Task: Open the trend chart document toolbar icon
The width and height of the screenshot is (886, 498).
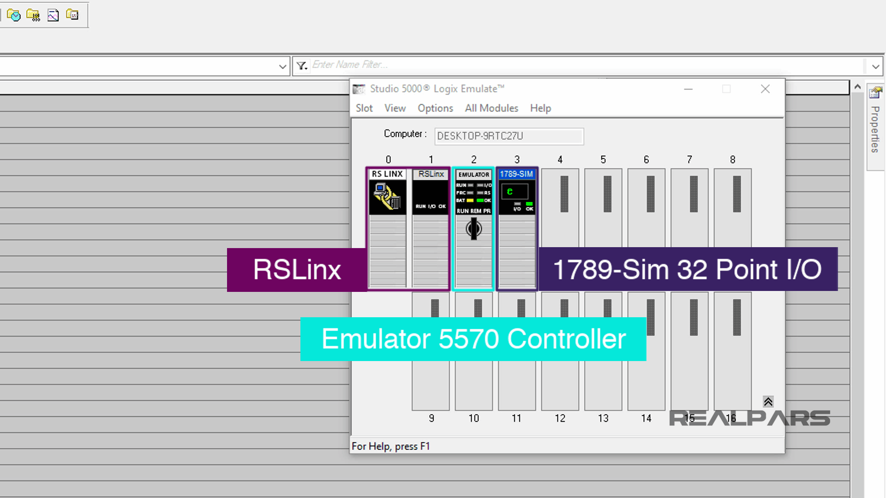Action: (x=53, y=15)
